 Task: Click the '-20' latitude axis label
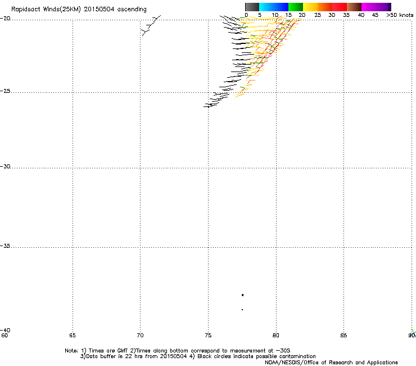pyautogui.click(x=6, y=19)
